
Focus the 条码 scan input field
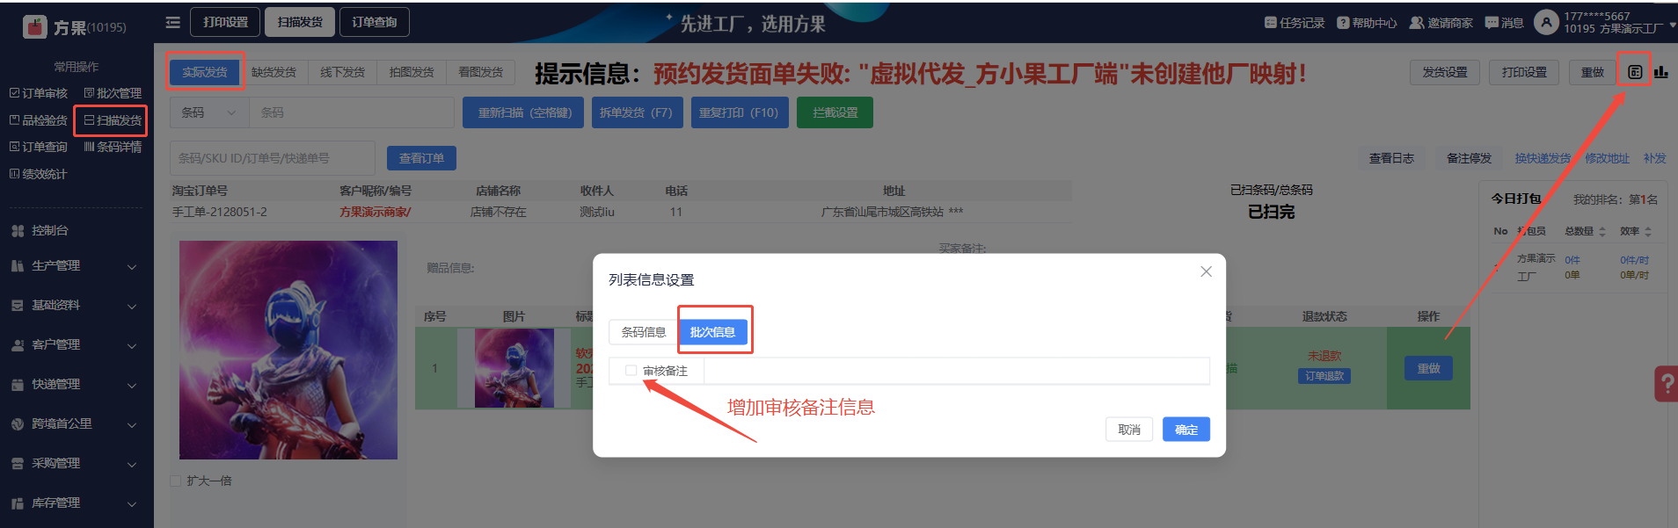pyautogui.click(x=352, y=112)
